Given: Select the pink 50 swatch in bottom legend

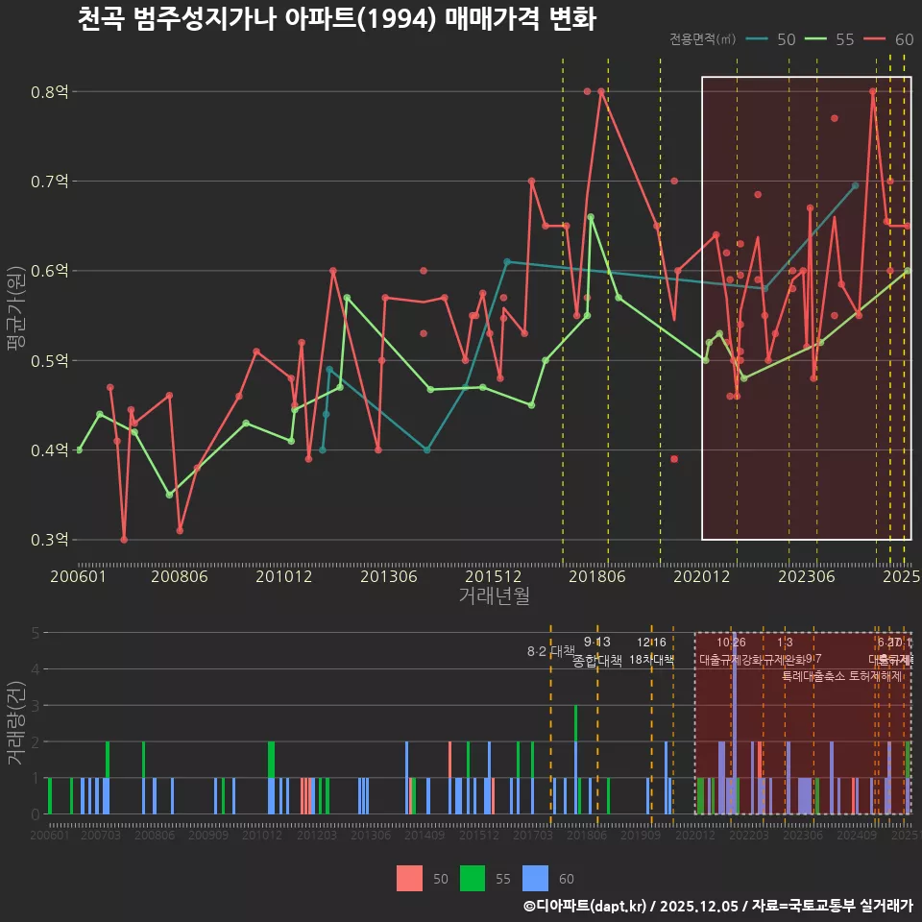Looking at the screenshot, I should [409, 878].
